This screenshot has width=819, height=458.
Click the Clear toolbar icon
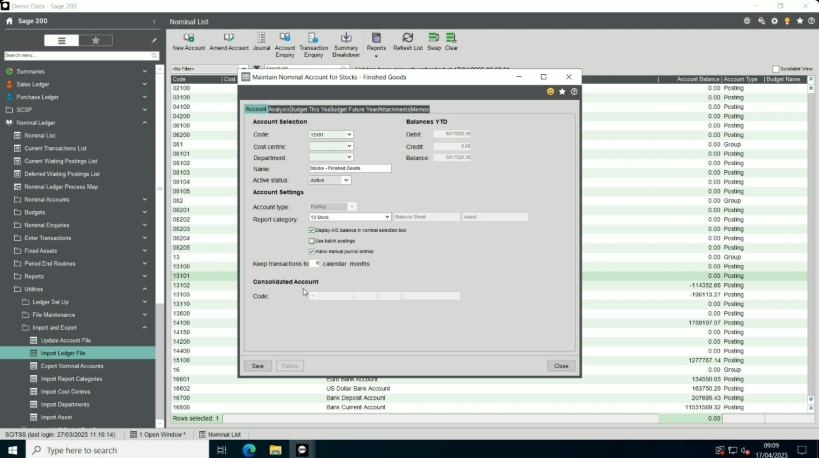point(451,42)
